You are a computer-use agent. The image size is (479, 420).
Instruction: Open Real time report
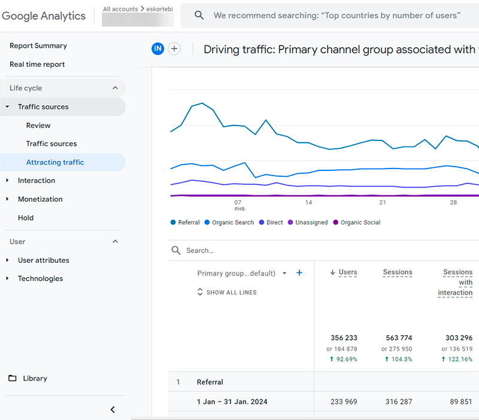click(37, 65)
